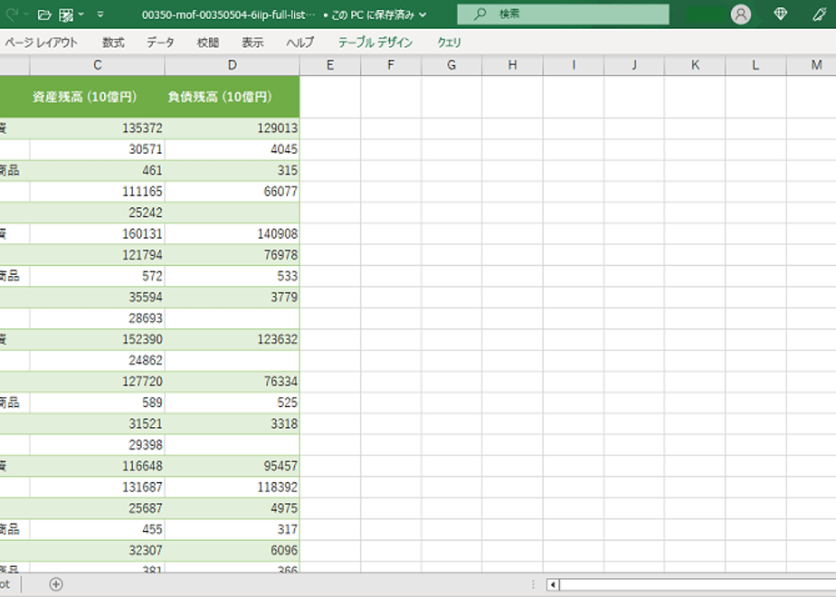The height and width of the screenshot is (597, 836).
Task: Select the クエリ tab
Action: coord(449,43)
